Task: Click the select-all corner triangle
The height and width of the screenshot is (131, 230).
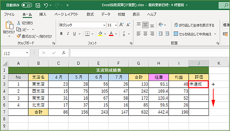Action: 5,63
